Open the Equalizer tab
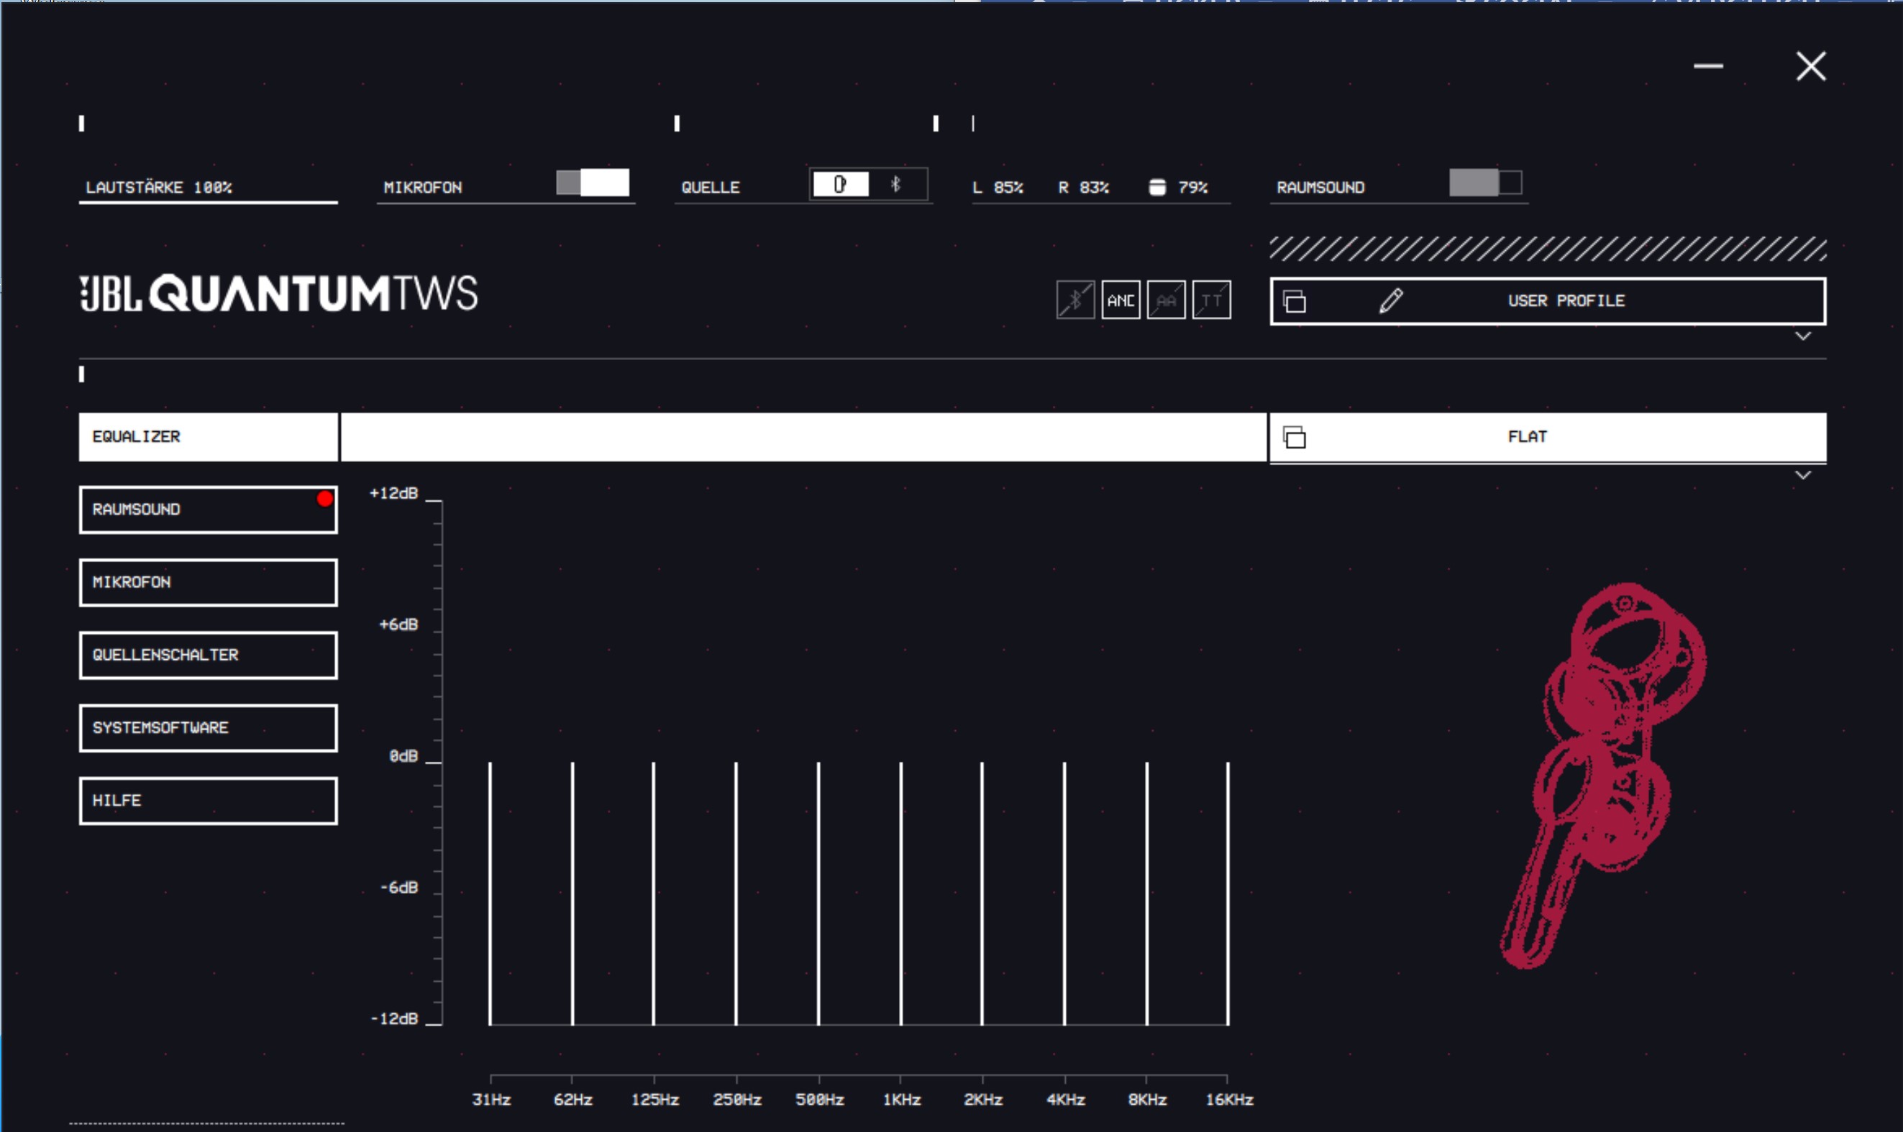1903x1132 pixels. pyautogui.click(x=208, y=437)
